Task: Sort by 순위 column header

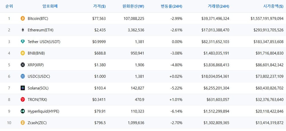Action: pos(9,6)
